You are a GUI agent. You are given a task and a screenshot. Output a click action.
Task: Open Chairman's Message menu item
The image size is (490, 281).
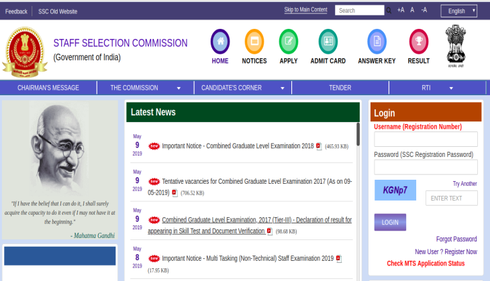[x=48, y=88]
